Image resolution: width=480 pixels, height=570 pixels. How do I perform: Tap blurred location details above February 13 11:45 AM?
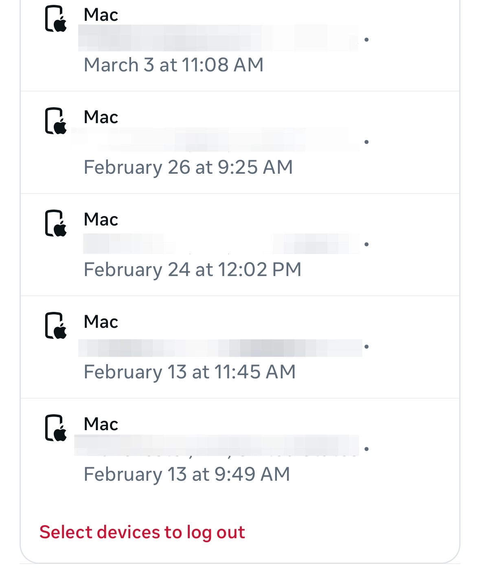220,348
